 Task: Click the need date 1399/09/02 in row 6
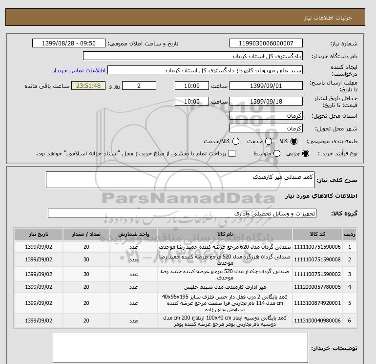click(39, 321)
